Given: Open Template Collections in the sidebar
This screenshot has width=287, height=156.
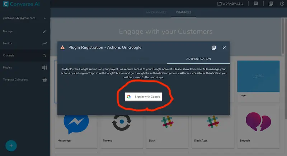Looking at the screenshot, I should 25,80.
